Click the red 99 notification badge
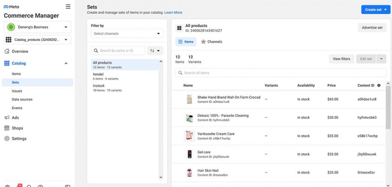This screenshot has height=187, width=392. [x=20, y=185]
